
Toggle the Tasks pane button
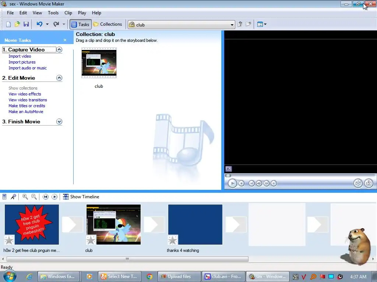point(81,24)
